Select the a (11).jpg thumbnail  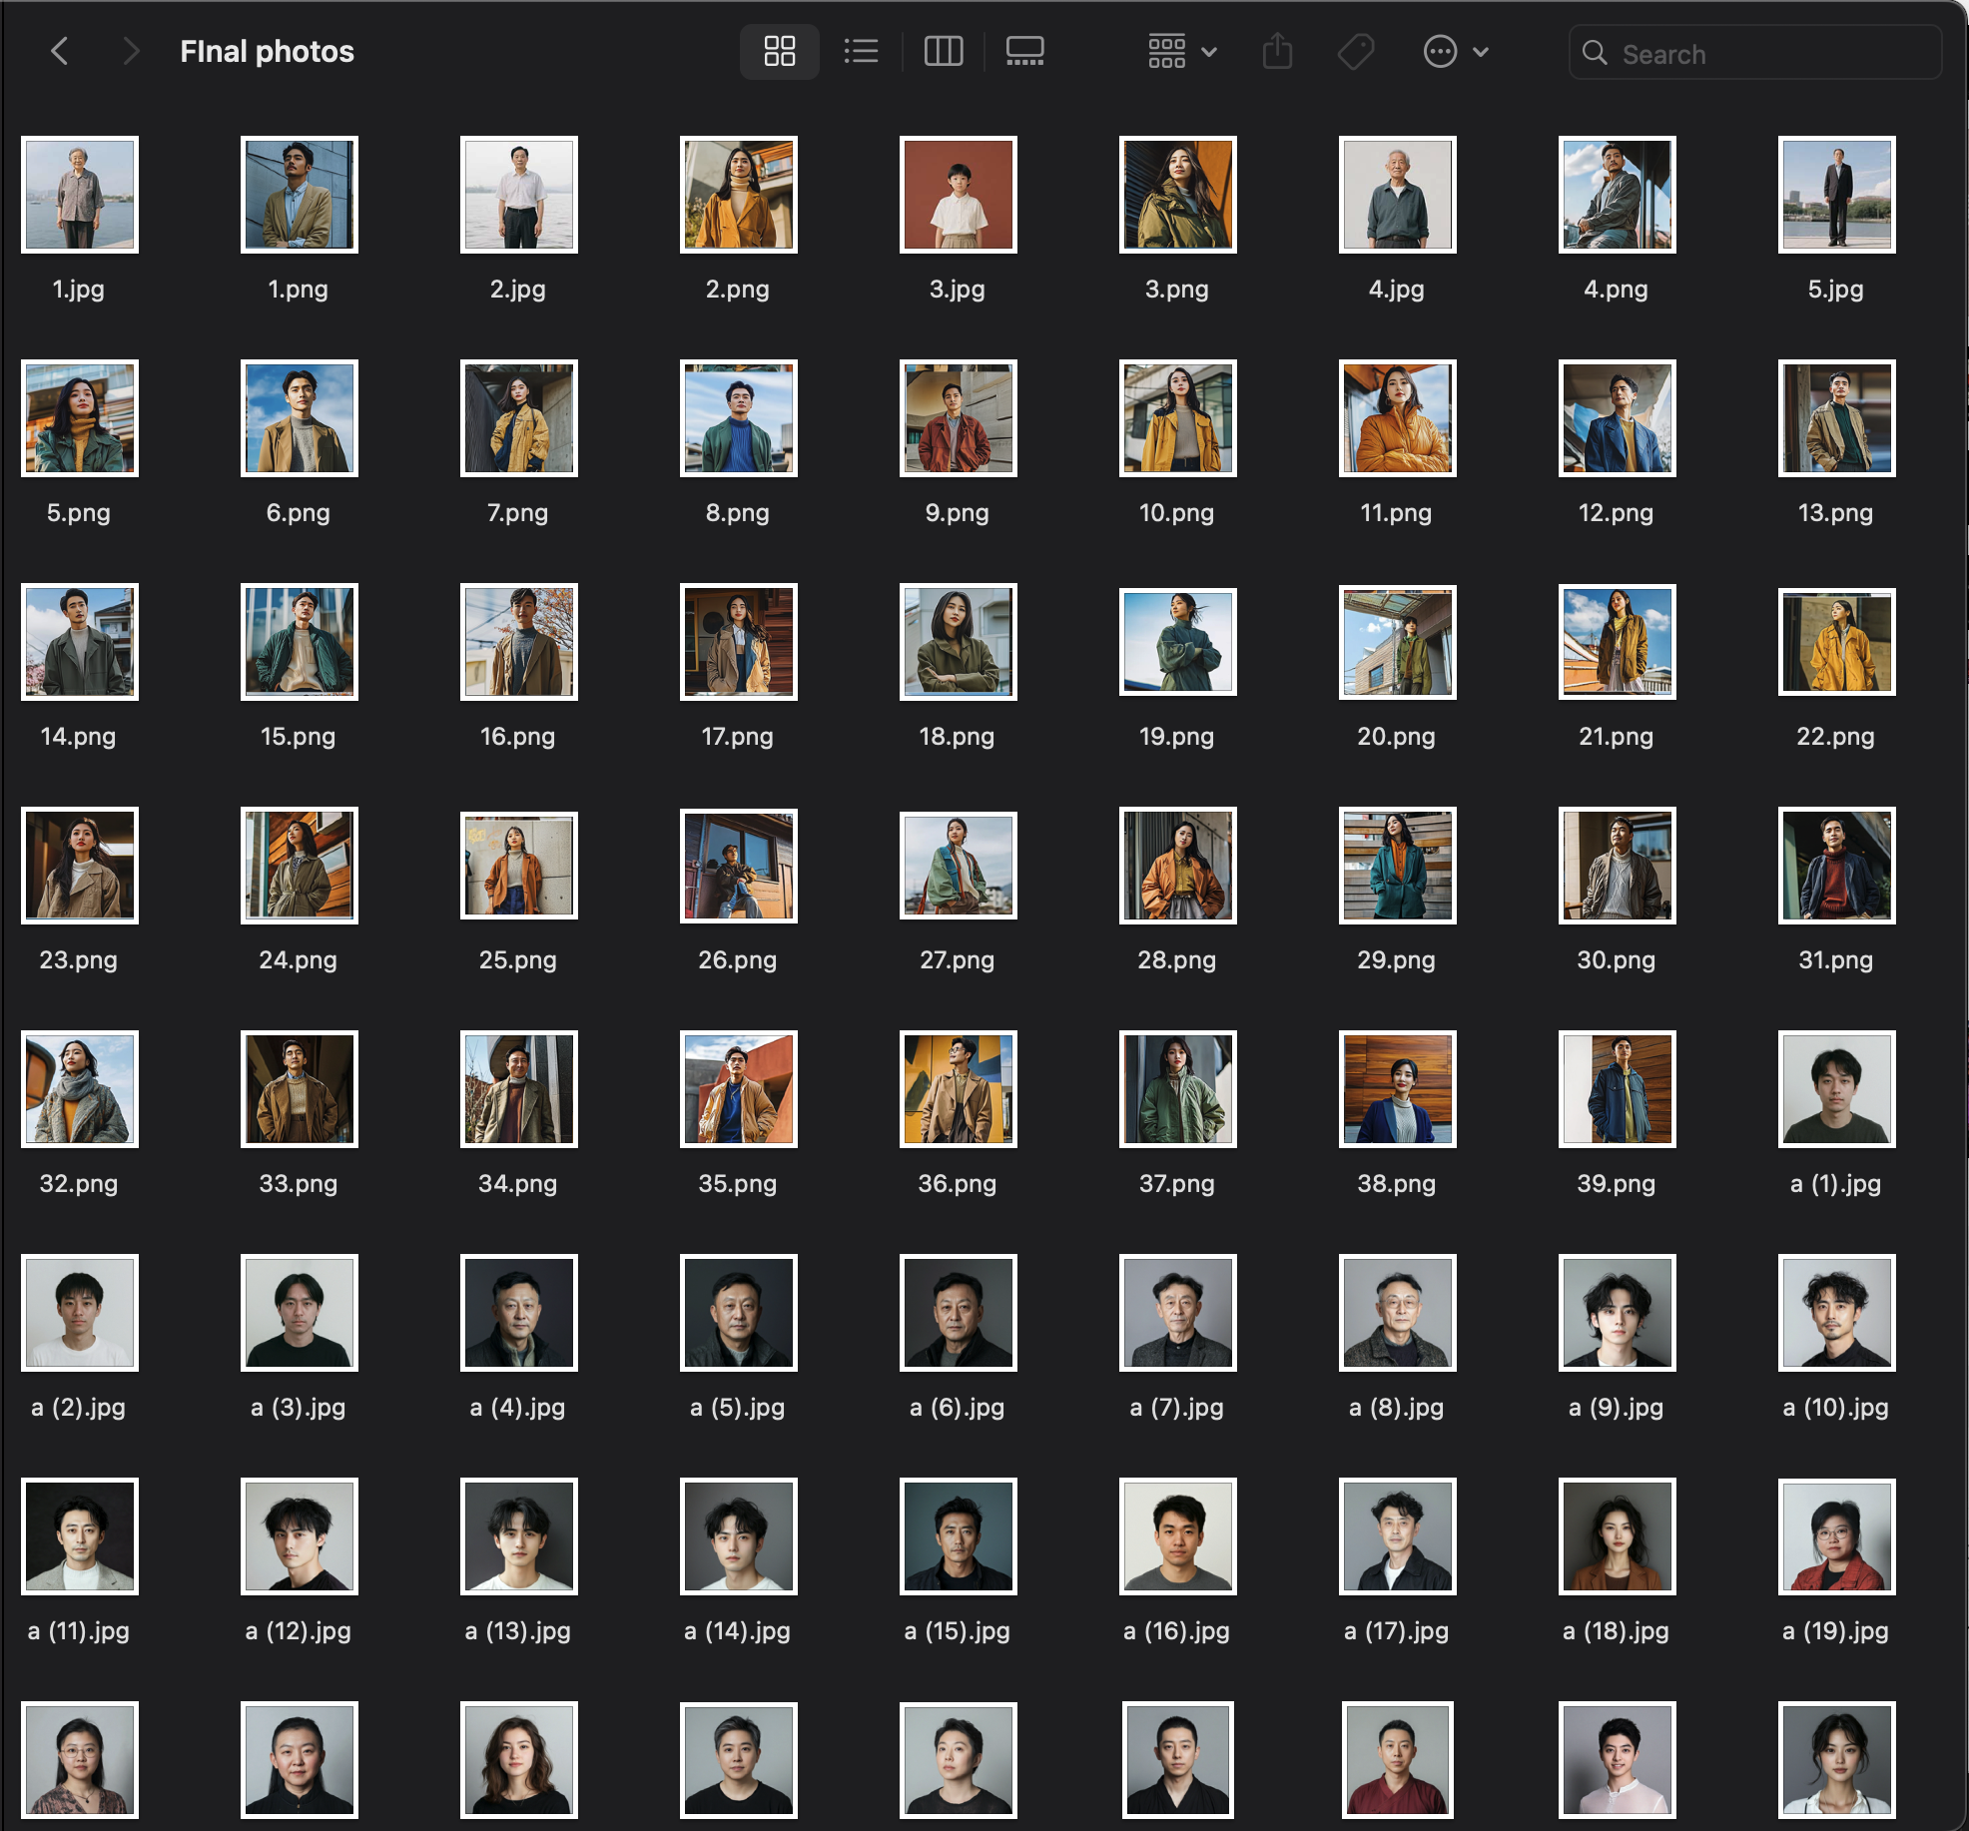tap(80, 1536)
